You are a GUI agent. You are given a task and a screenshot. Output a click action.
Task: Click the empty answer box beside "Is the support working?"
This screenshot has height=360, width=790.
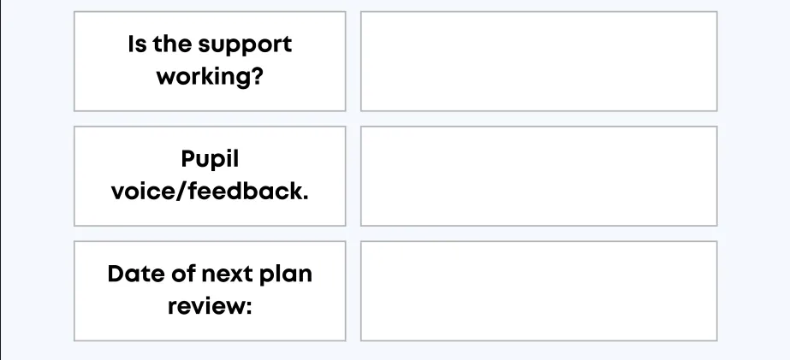point(538,61)
